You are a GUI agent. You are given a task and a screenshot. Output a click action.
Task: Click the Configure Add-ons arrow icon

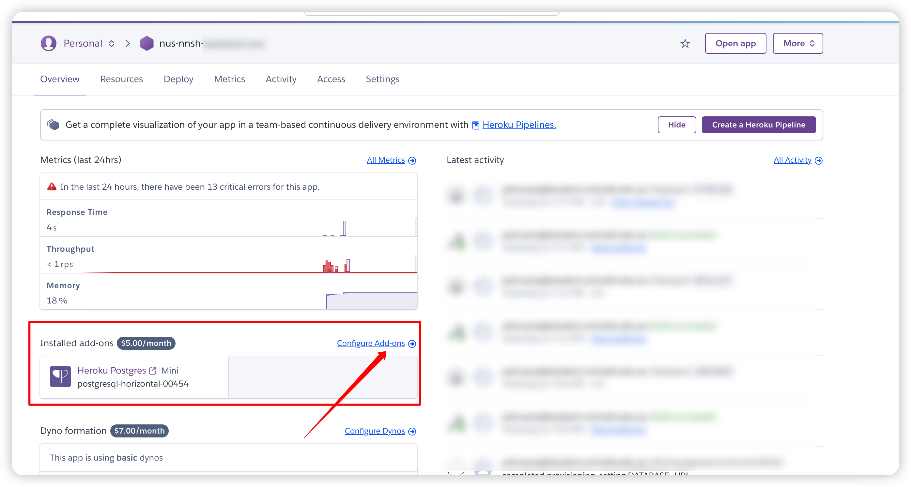tap(413, 343)
